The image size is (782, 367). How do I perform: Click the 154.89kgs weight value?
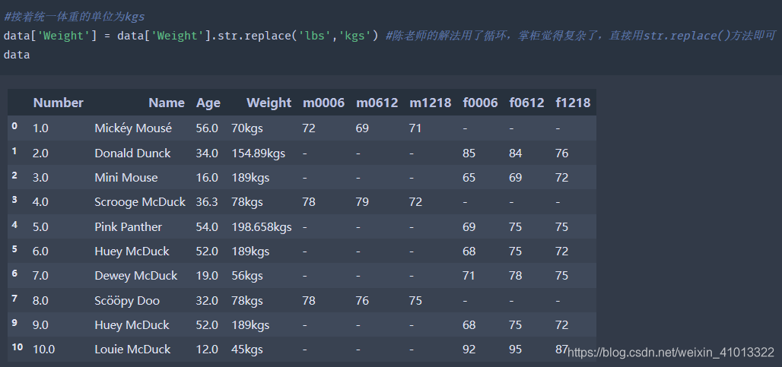tap(259, 153)
